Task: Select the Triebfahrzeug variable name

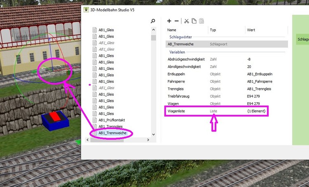Action: tap(178, 96)
